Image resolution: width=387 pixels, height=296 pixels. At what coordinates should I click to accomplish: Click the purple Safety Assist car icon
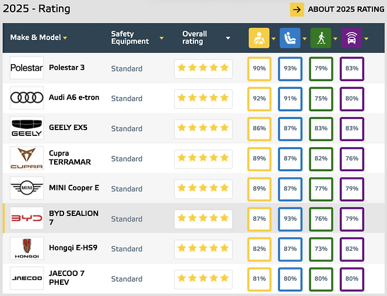(352, 38)
